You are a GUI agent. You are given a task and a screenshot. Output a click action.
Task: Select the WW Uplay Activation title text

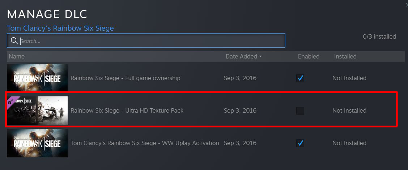145,143
